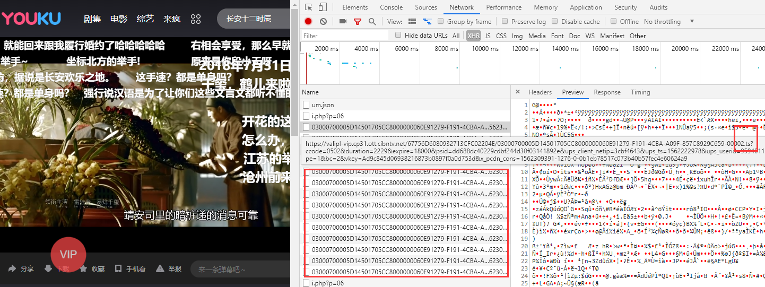Go to Memory tab
This screenshot has height=287, width=765.
(545, 7)
